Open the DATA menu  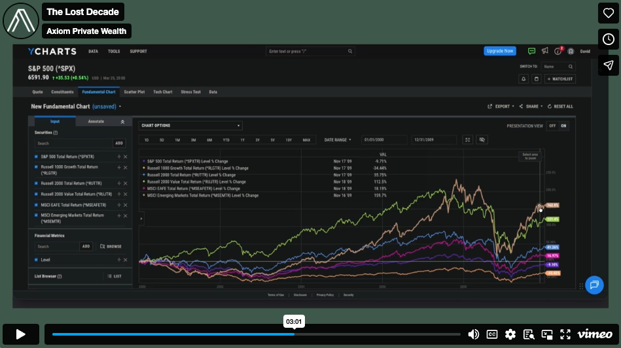[x=93, y=52]
